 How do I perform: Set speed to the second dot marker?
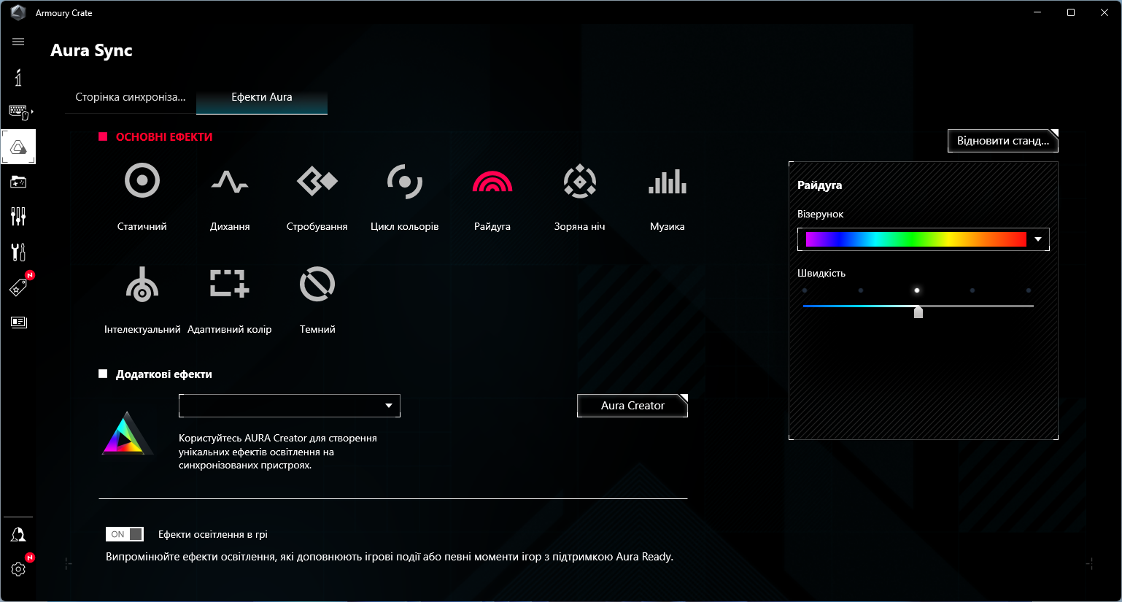861,290
